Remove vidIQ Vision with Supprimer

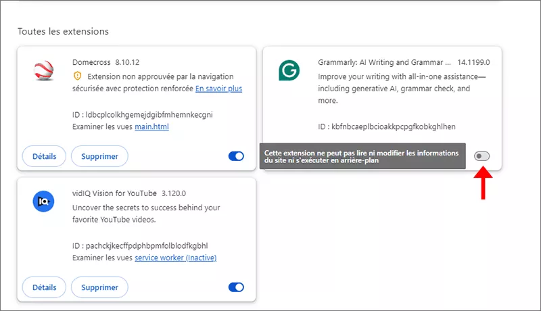pos(99,287)
